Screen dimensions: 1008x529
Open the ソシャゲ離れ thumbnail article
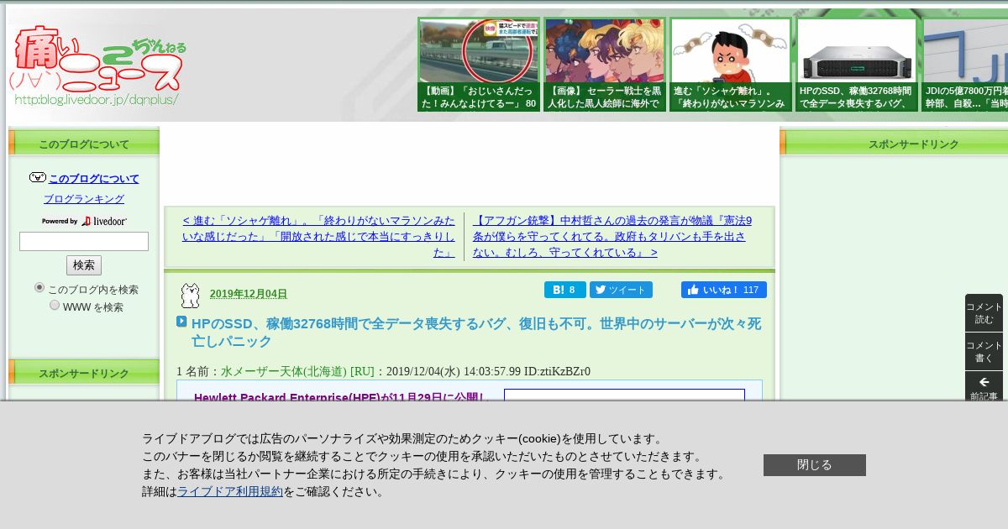[x=731, y=65]
